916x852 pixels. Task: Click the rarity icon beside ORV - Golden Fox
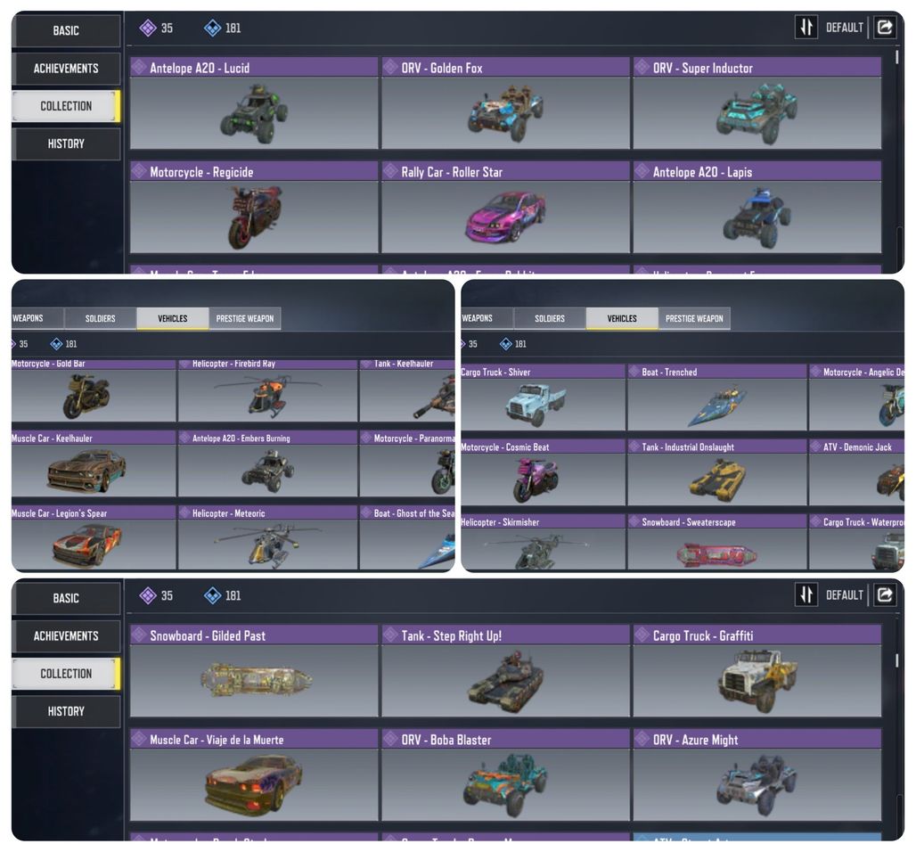pyautogui.click(x=390, y=67)
